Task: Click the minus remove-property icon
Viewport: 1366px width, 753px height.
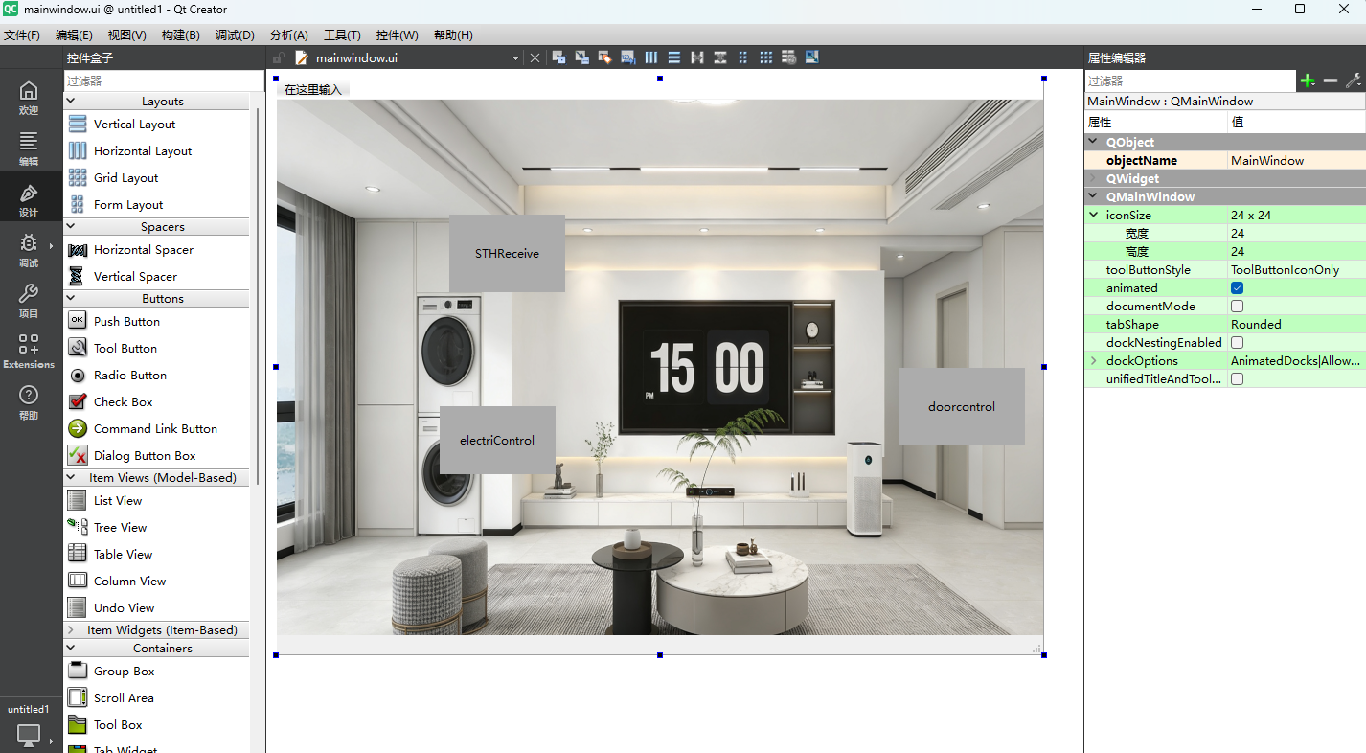Action: coord(1331,81)
